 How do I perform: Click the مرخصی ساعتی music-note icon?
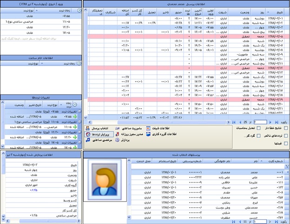[x=88, y=140]
